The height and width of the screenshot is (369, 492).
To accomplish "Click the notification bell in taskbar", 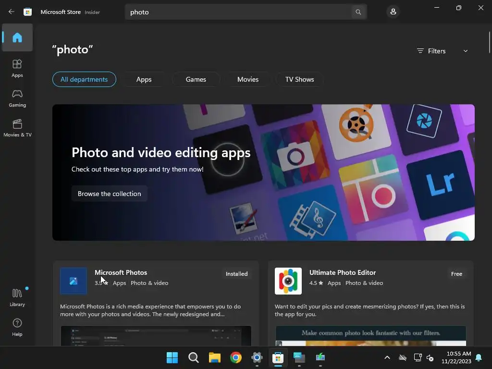I will pos(479,357).
